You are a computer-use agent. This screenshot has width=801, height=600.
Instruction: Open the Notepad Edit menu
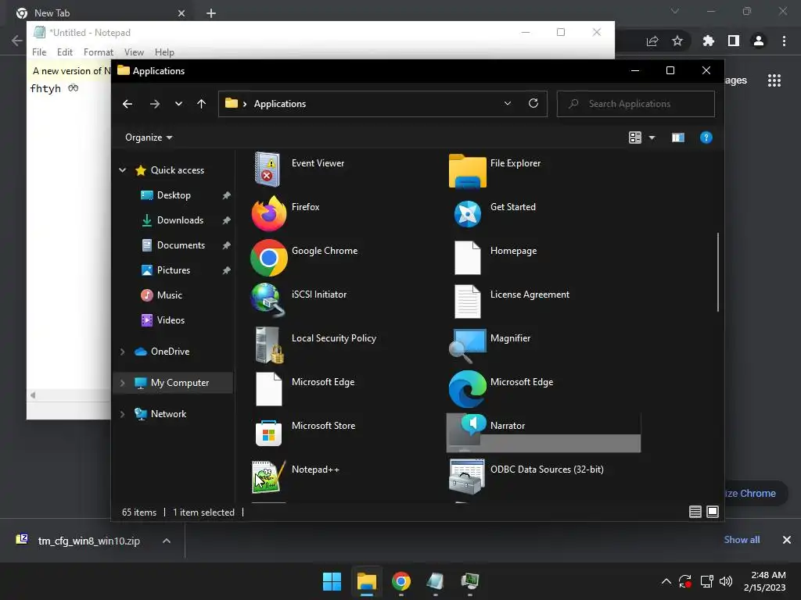(64, 52)
